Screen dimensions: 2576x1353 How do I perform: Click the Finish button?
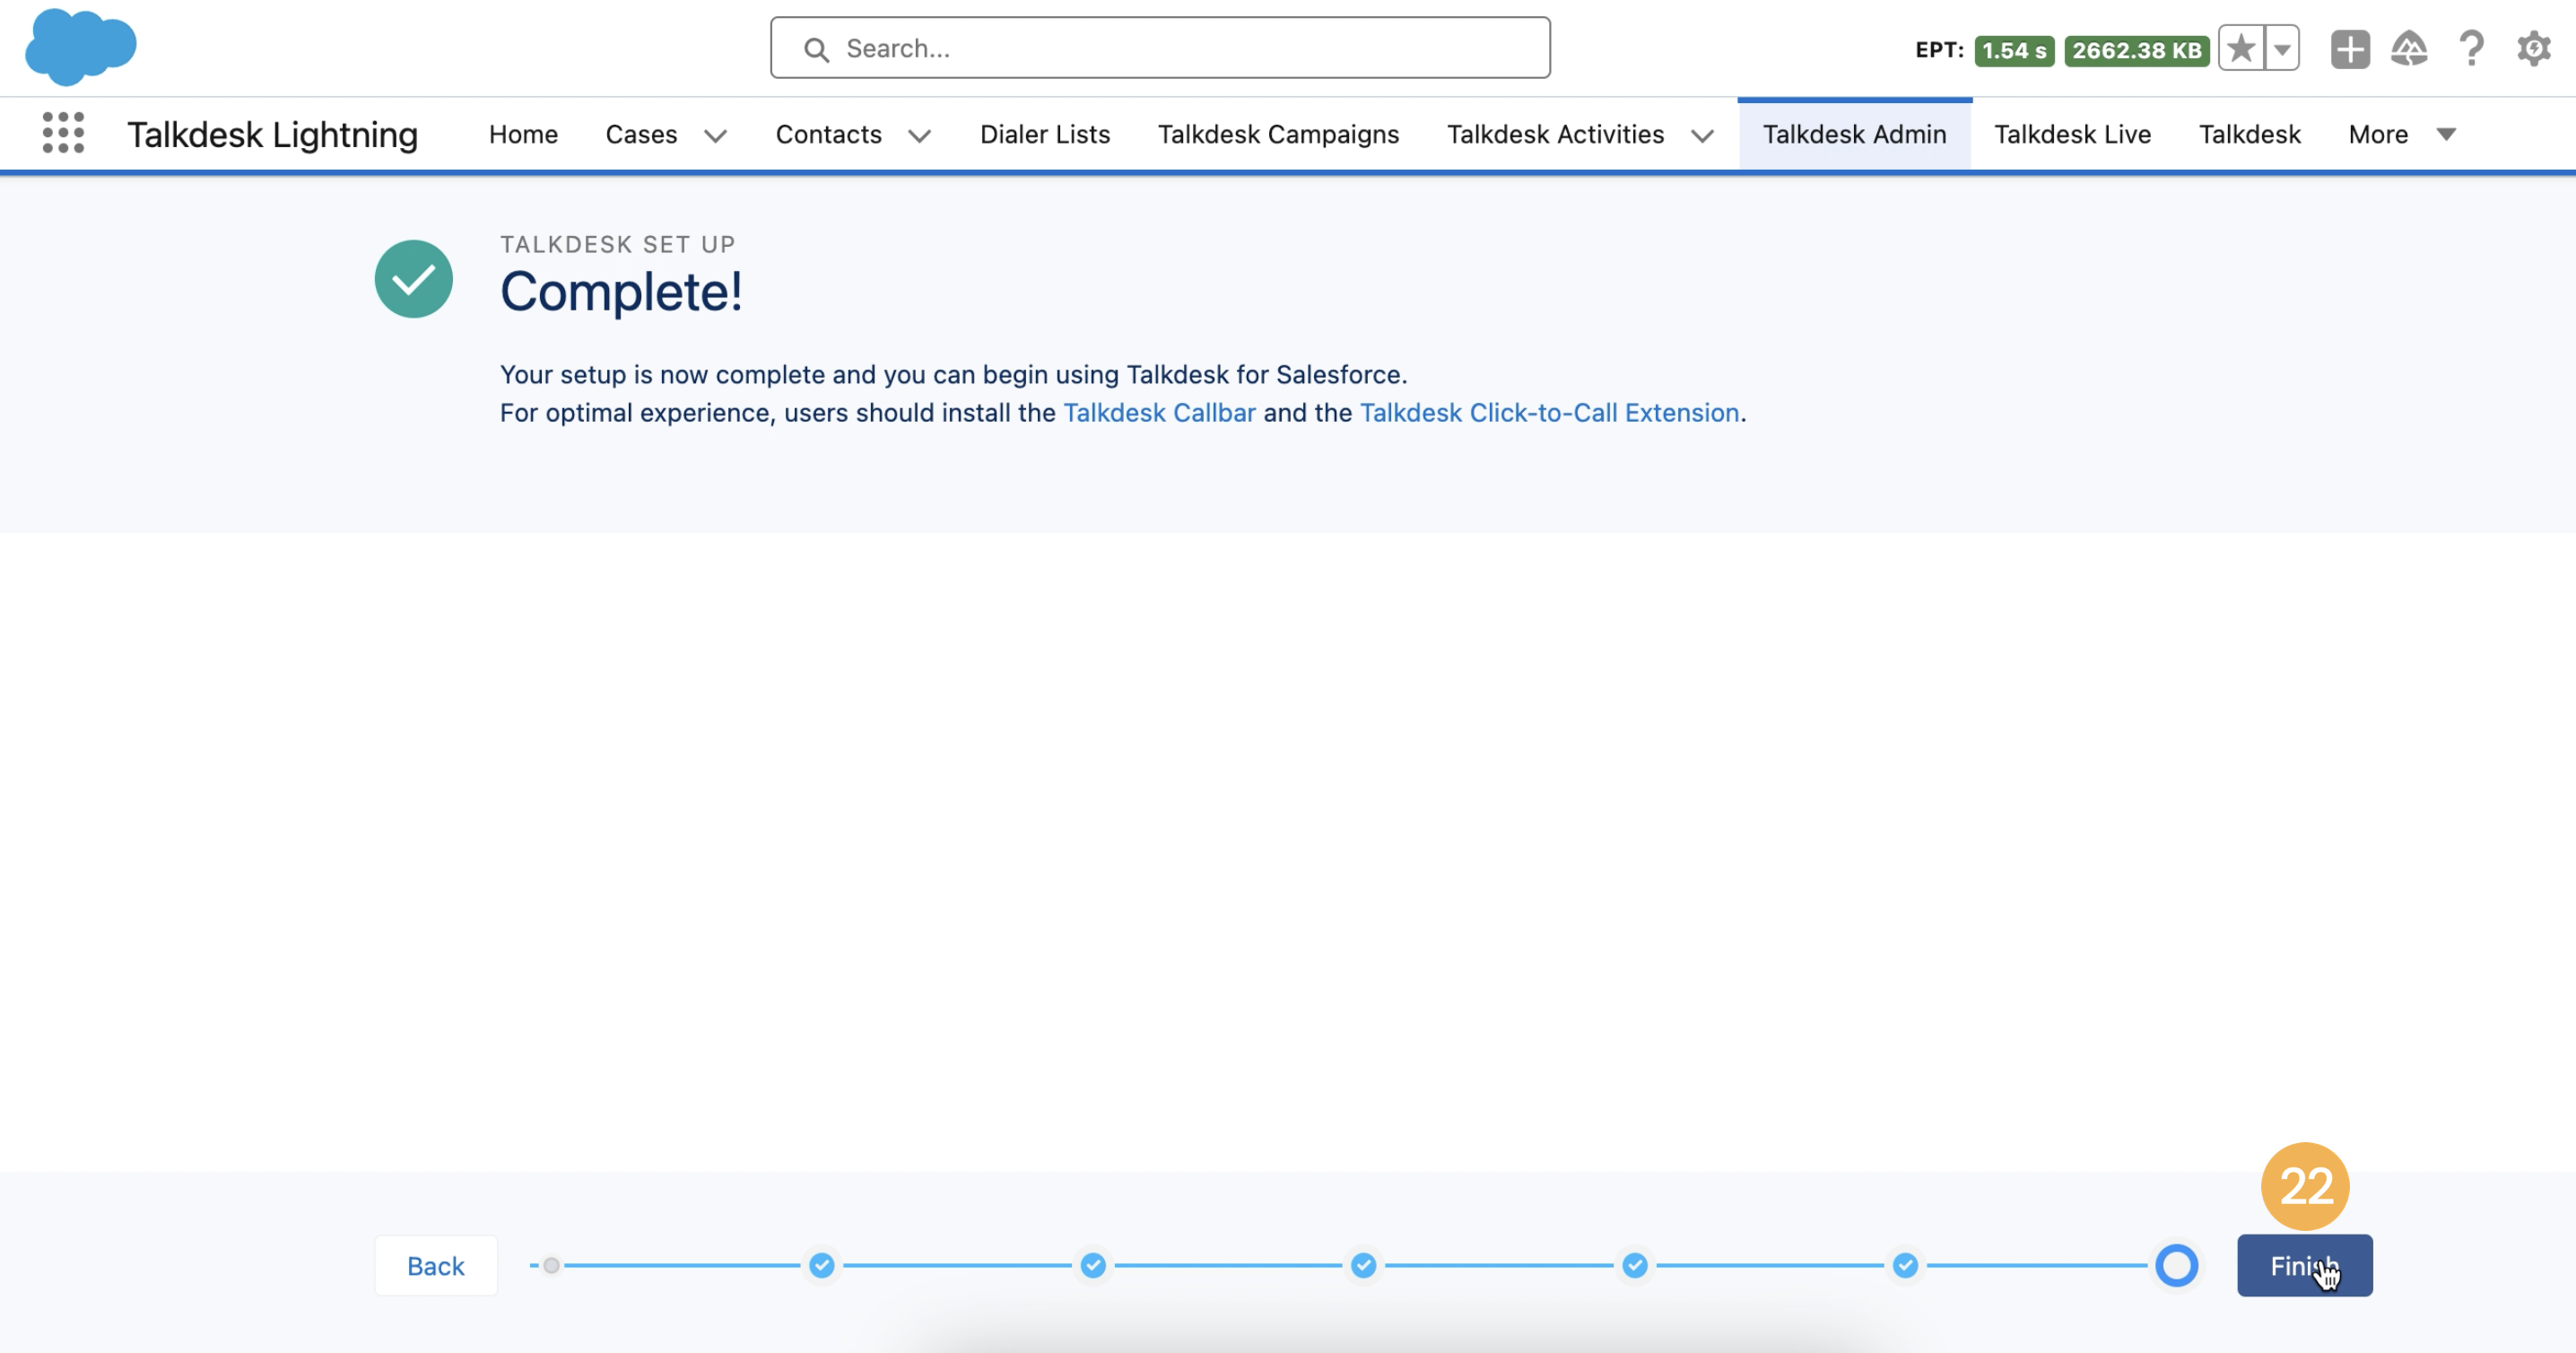coord(2303,1265)
